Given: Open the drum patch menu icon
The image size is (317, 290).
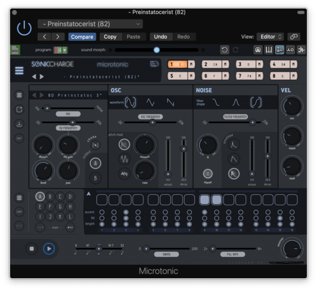Looking at the screenshot, I should pos(19,95).
